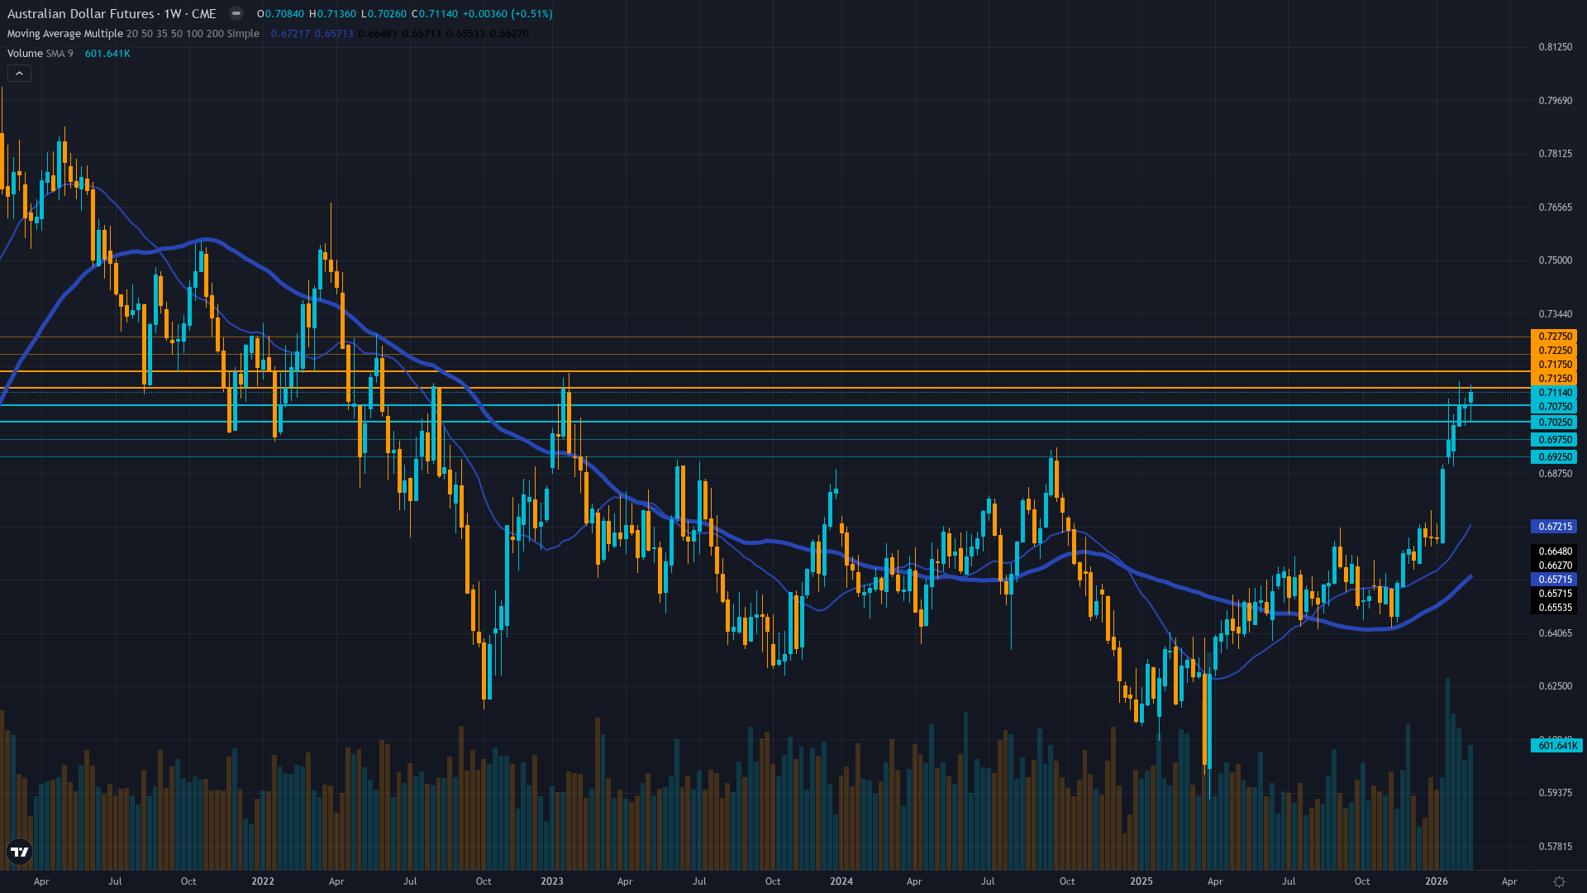Click the current price label 0.71140 on axis
The width and height of the screenshot is (1587, 893).
coord(1554,393)
